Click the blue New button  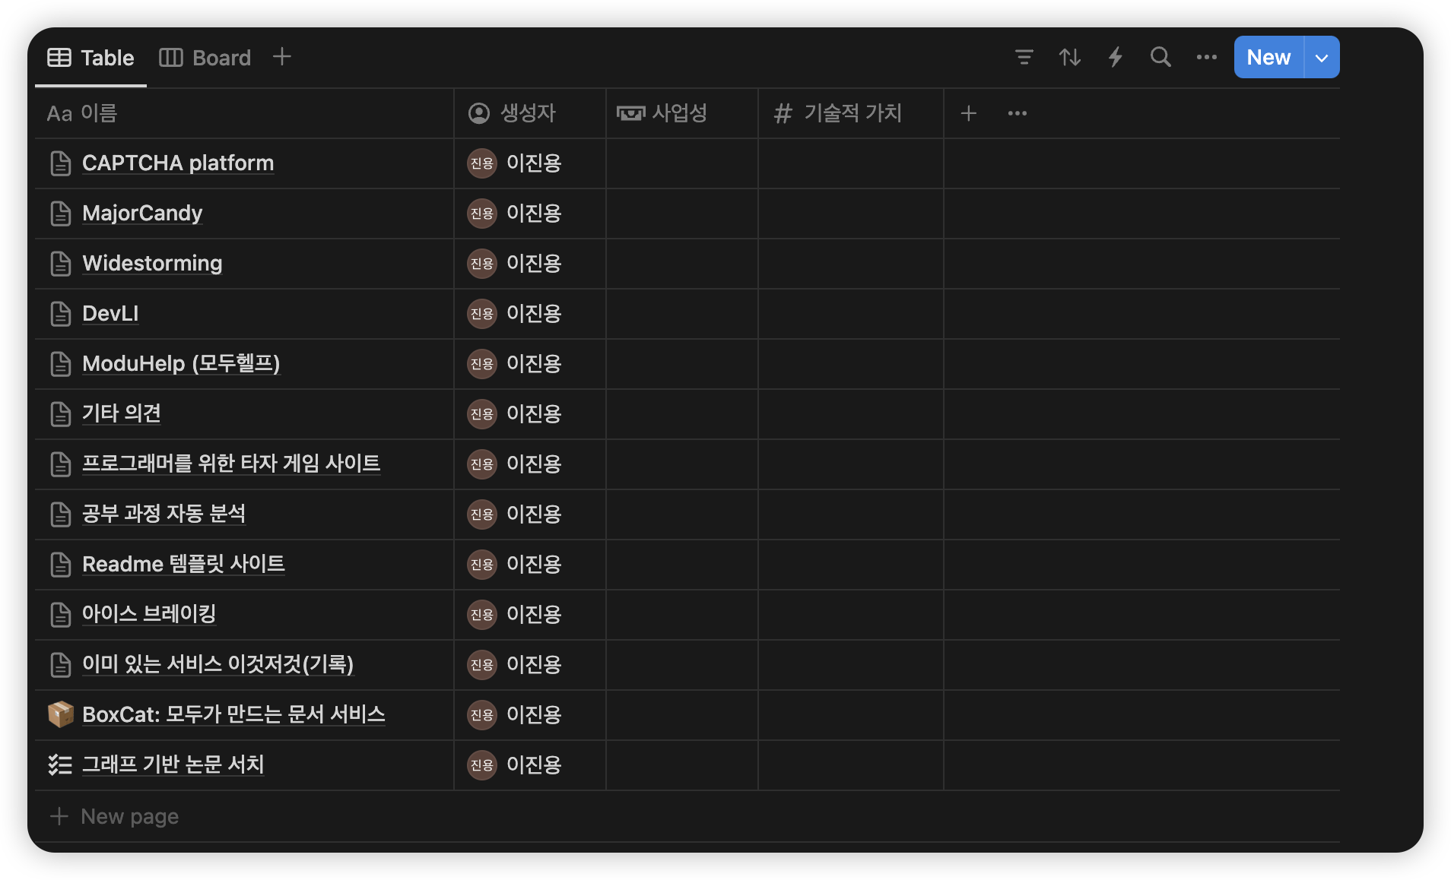(x=1268, y=58)
